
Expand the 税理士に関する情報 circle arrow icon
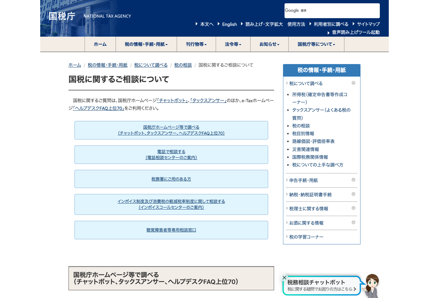(353, 208)
